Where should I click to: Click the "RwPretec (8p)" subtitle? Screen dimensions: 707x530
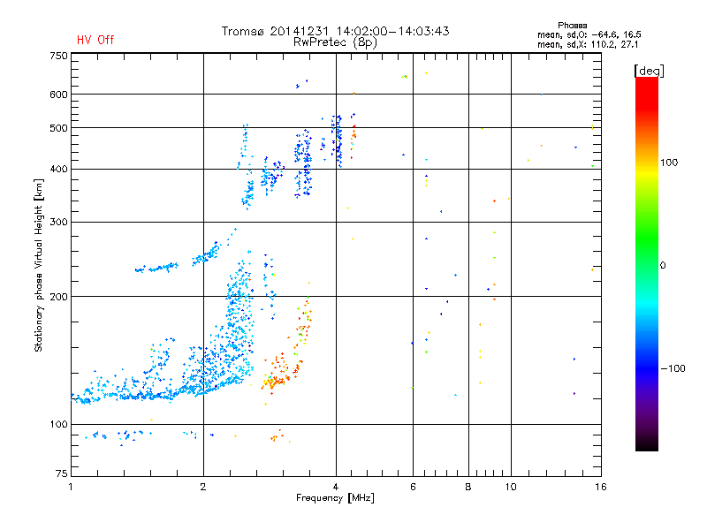click(x=335, y=42)
